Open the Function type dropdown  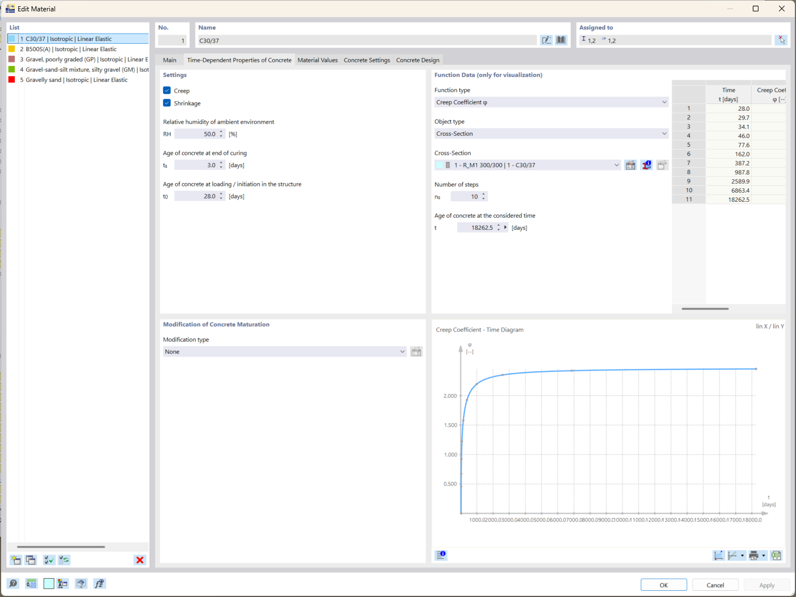tap(664, 102)
